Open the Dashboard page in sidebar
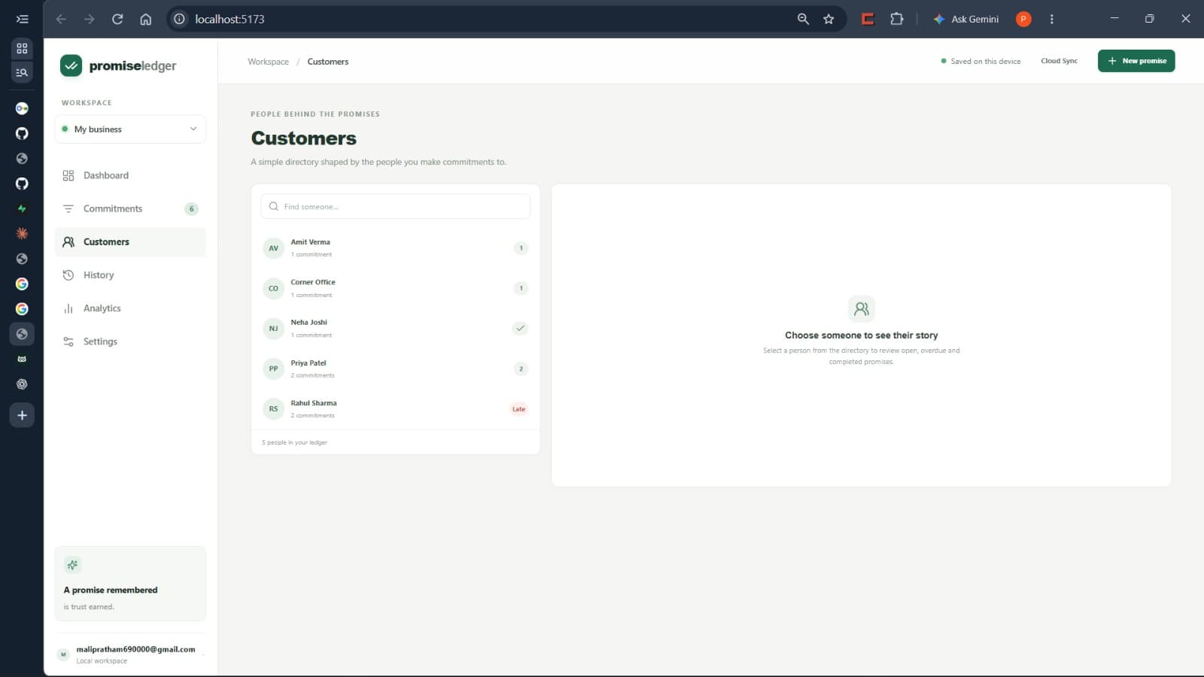 pyautogui.click(x=130, y=175)
